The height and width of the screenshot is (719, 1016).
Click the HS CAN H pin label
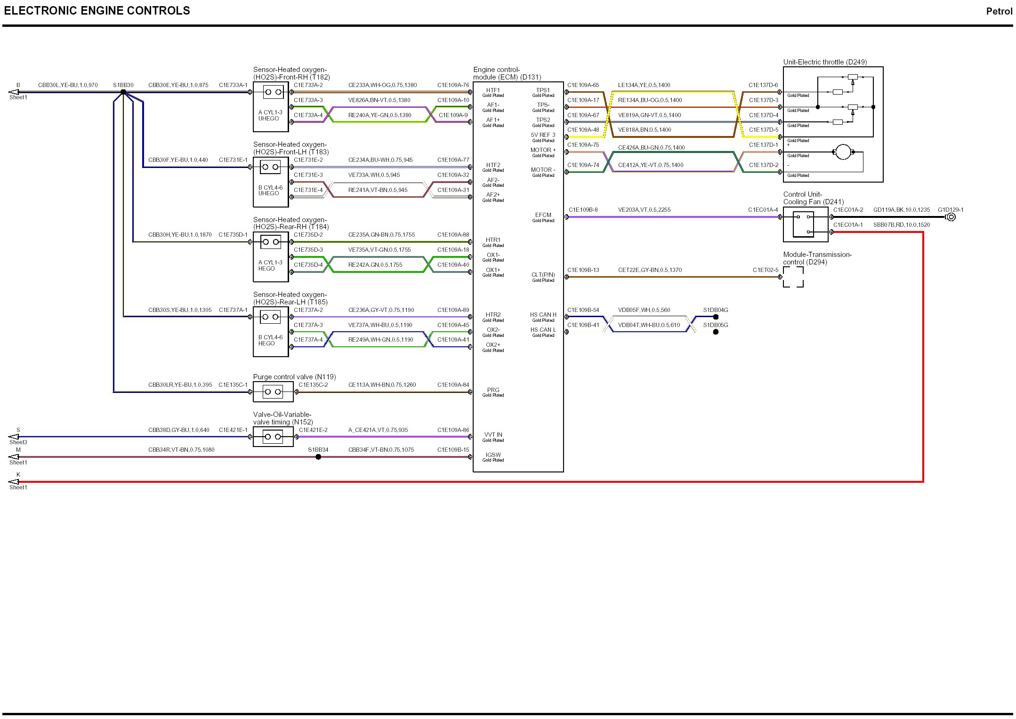tap(543, 315)
